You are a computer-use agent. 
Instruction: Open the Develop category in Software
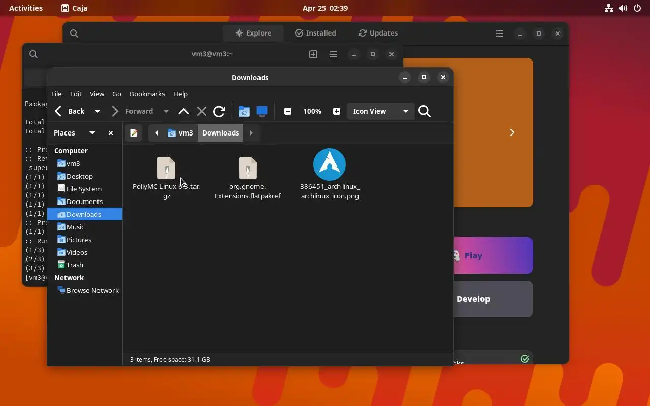493,299
